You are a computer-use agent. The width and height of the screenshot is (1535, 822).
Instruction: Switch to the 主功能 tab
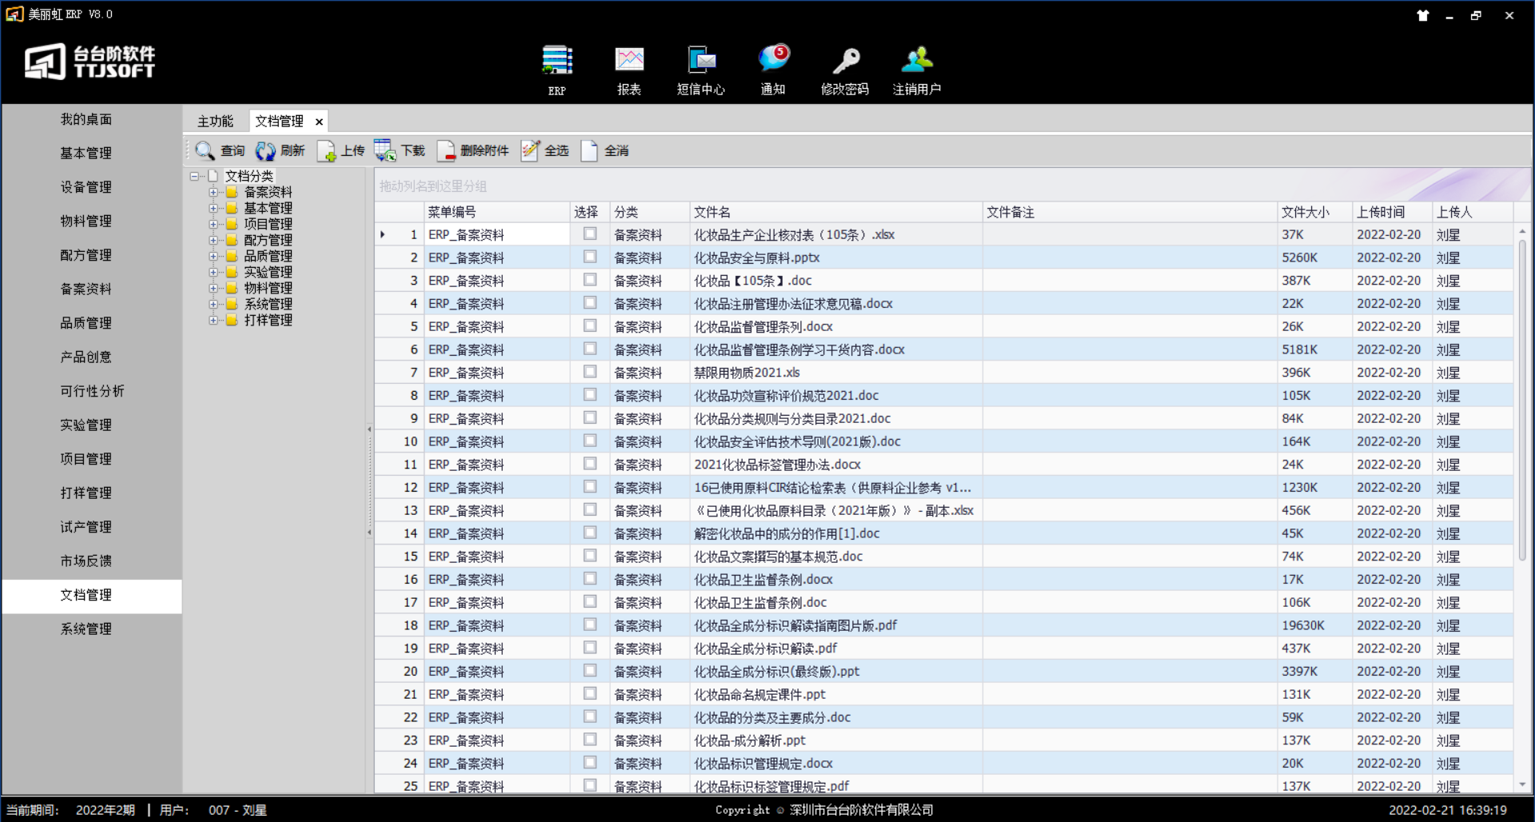coord(215,122)
